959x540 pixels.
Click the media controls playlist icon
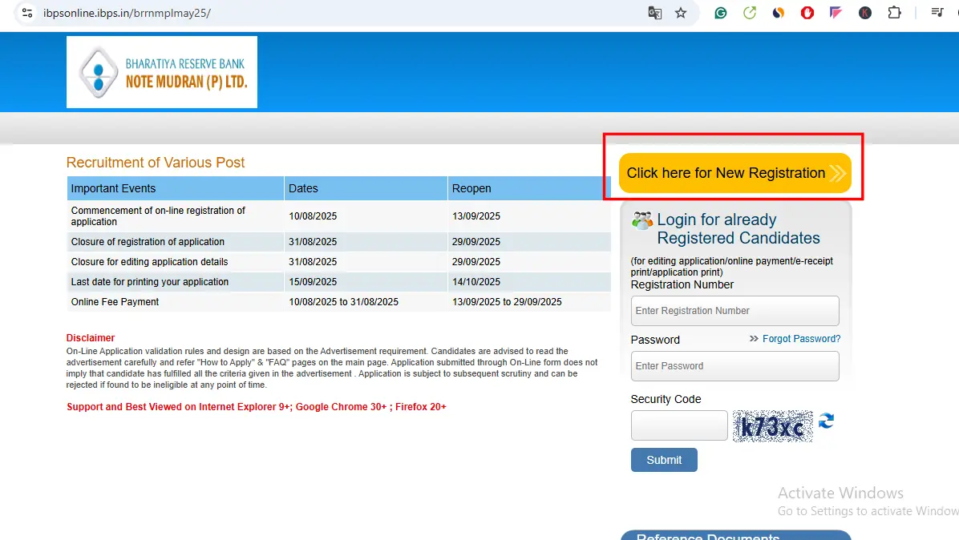pyautogui.click(x=937, y=13)
